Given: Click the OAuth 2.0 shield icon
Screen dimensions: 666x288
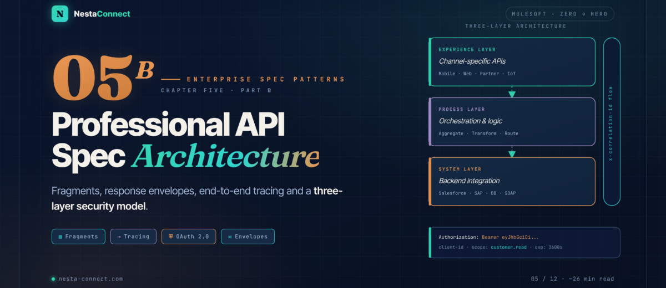Looking at the screenshot, I should 171,236.
